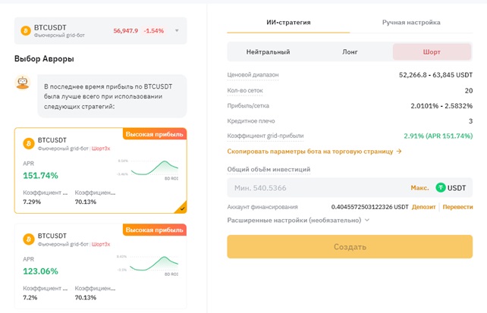The image size is (487, 313).
Task: Open the profit chart on the 123.06% card
Action: coord(152,264)
